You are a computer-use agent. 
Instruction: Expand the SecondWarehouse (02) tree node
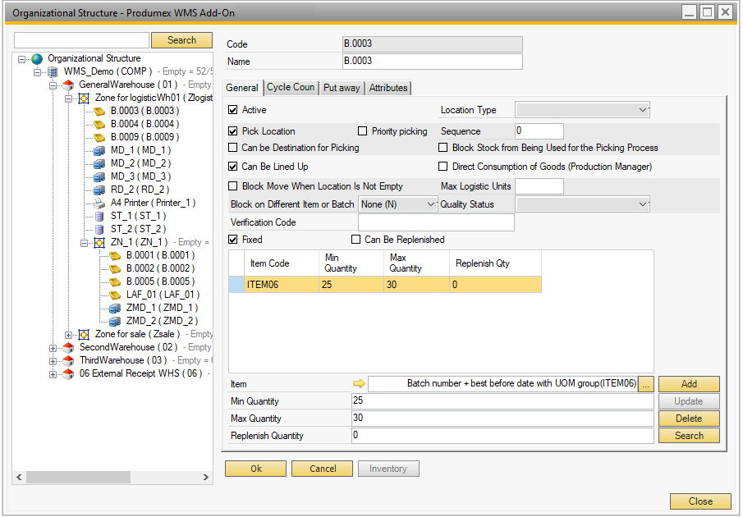coord(53,348)
